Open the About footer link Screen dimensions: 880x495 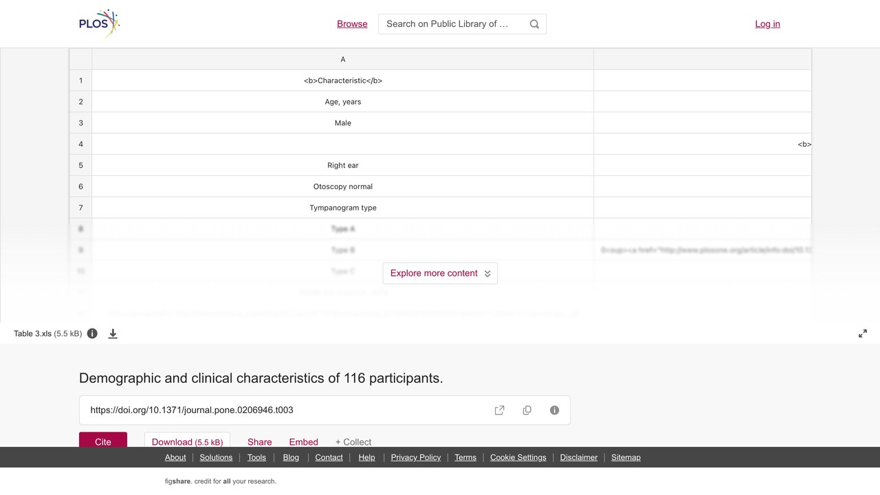click(x=175, y=457)
